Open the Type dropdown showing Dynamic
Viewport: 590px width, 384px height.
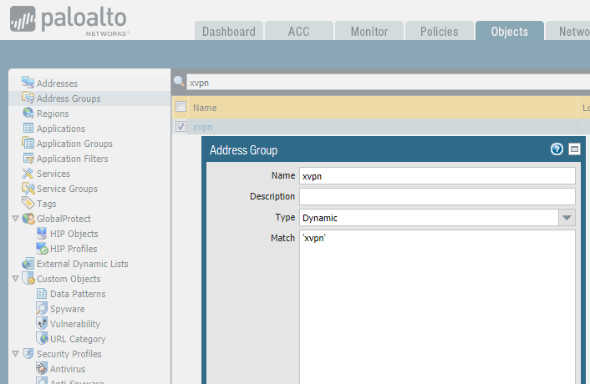[x=567, y=217]
